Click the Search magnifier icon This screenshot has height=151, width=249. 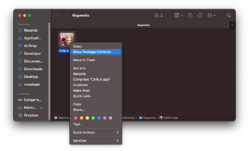pos(229,15)
